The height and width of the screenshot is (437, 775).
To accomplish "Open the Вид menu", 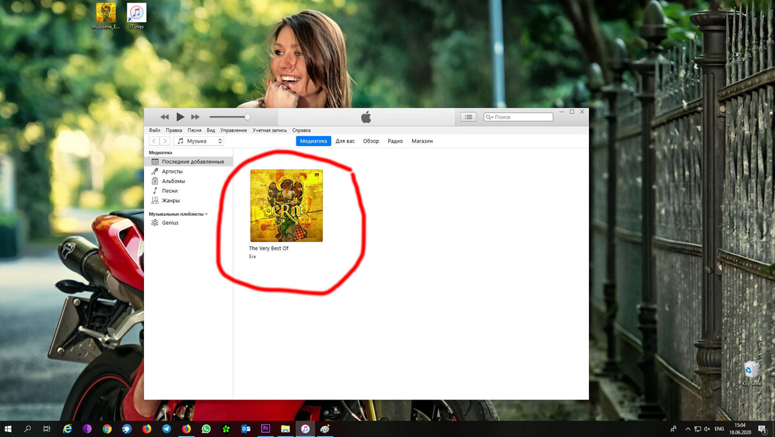I will pyautogui.click(x=211, y=130).
